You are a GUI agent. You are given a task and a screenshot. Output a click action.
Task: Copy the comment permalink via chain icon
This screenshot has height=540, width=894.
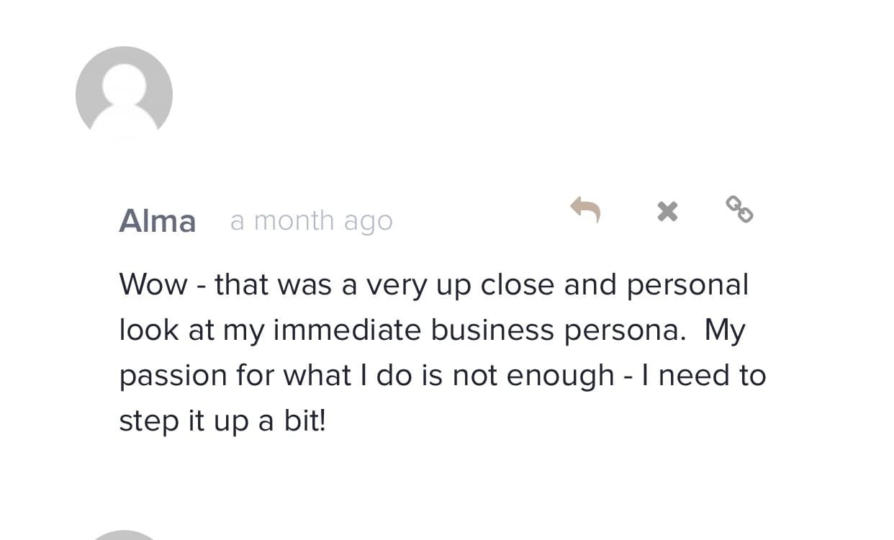(739, 210)
